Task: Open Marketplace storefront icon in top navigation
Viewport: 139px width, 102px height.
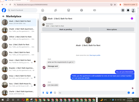Action: coord(69,10)
